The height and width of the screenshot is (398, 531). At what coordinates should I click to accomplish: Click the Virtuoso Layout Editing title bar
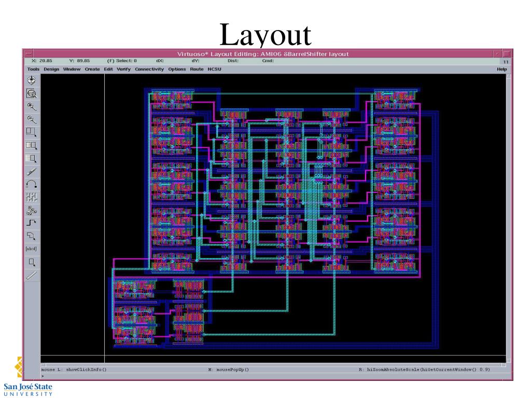point(263,54)
